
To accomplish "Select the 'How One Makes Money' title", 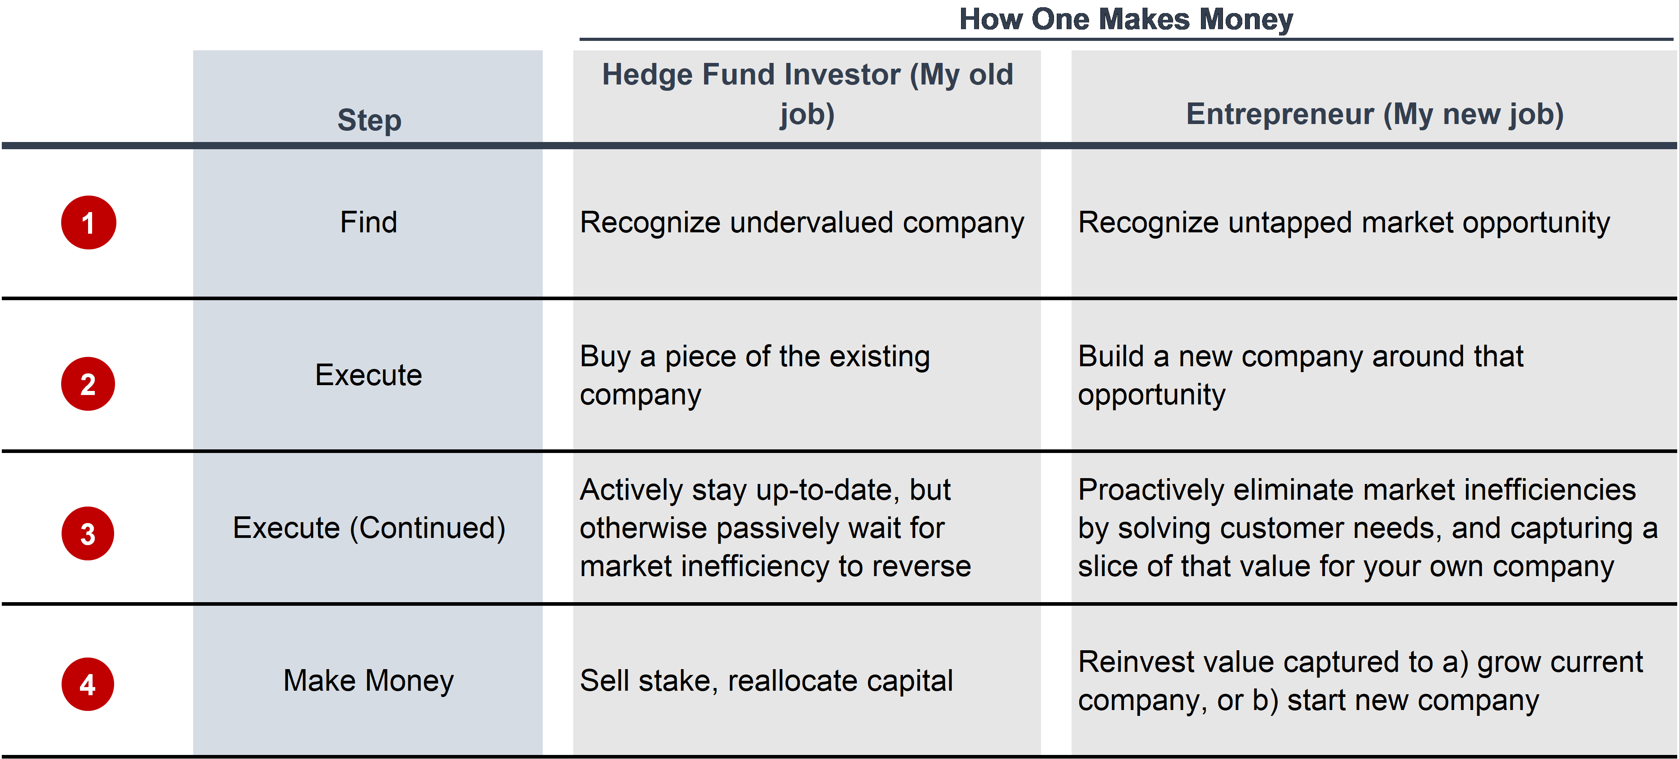I will click(1126, 19).
